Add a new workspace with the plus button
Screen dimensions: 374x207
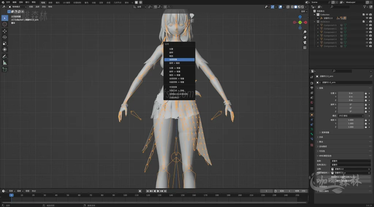(132, 3)
